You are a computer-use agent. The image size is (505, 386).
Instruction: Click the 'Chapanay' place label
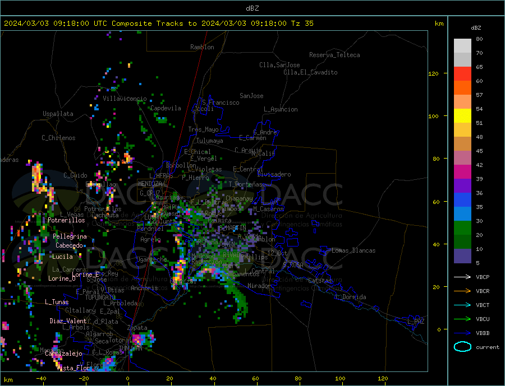pyautogui.click(x=239, y=198)
